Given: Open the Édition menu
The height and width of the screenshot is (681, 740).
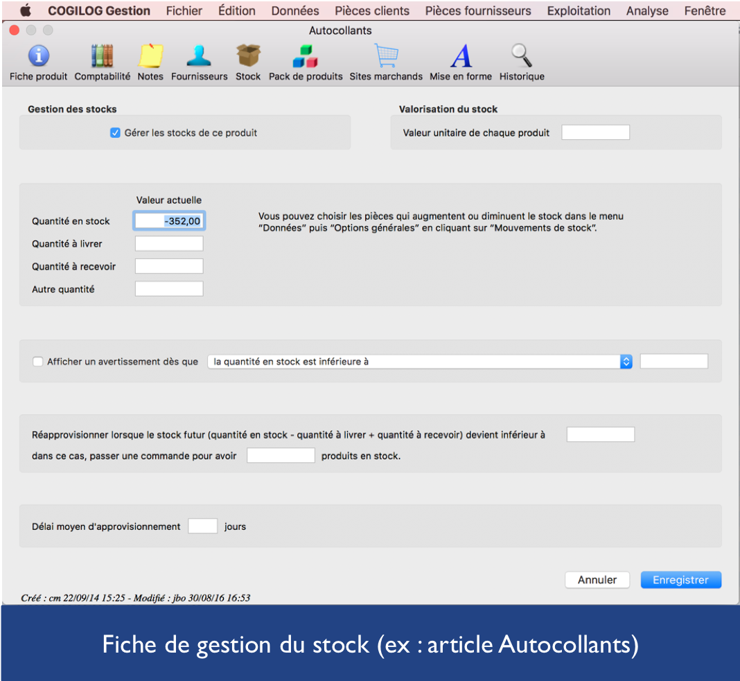Looking at the screenshot, I should coord(237,10).
